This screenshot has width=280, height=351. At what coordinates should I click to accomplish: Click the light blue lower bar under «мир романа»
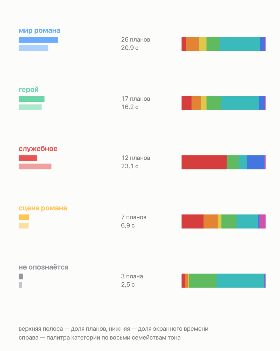(x=33, y=48)
